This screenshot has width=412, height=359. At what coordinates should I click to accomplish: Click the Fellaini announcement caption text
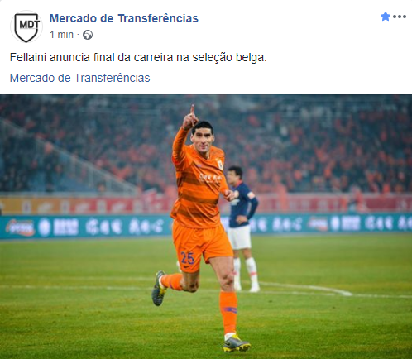point(138,58)
